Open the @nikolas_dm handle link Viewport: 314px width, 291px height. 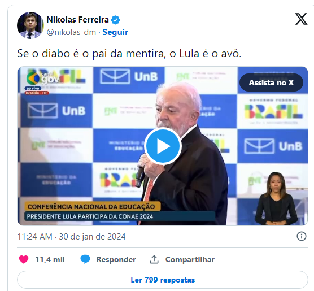pos(71,32)
